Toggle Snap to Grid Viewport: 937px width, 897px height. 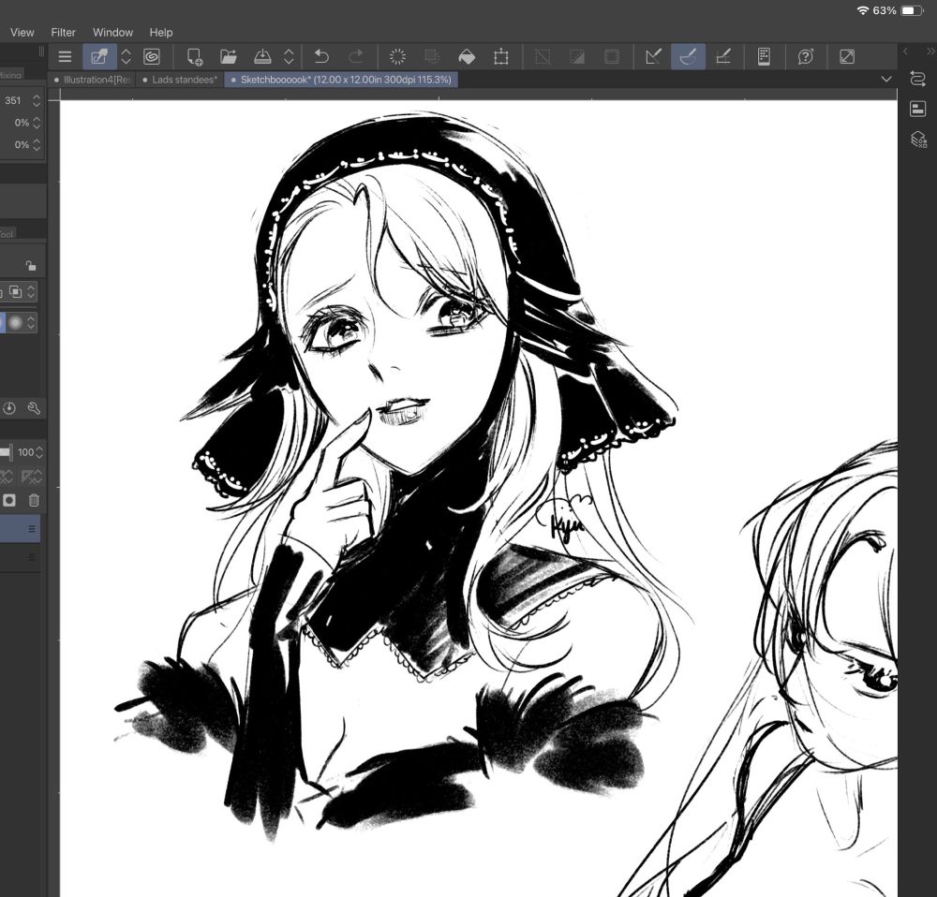(x=723, y=57)
